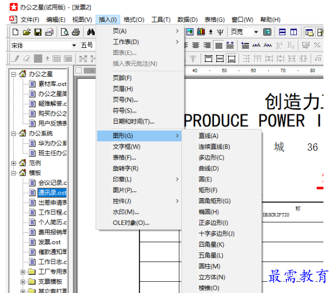333x293 pixels.
Task: Open 发票.ost in the template tree
Action: point(49,242)
